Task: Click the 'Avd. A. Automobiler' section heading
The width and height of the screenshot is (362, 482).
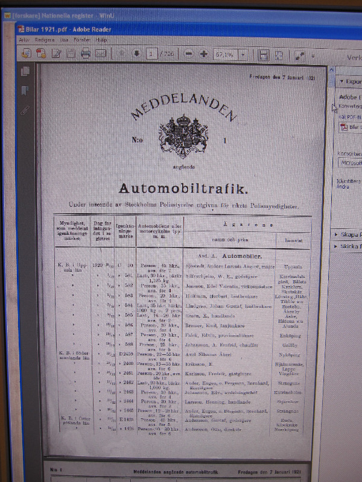Action: (230, 256)
